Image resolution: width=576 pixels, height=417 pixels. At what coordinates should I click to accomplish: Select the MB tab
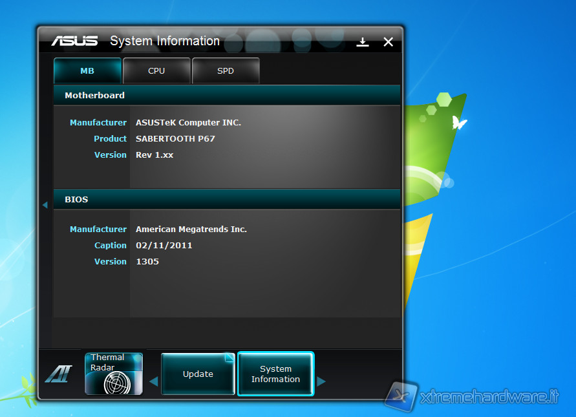(x=87, y=71)
